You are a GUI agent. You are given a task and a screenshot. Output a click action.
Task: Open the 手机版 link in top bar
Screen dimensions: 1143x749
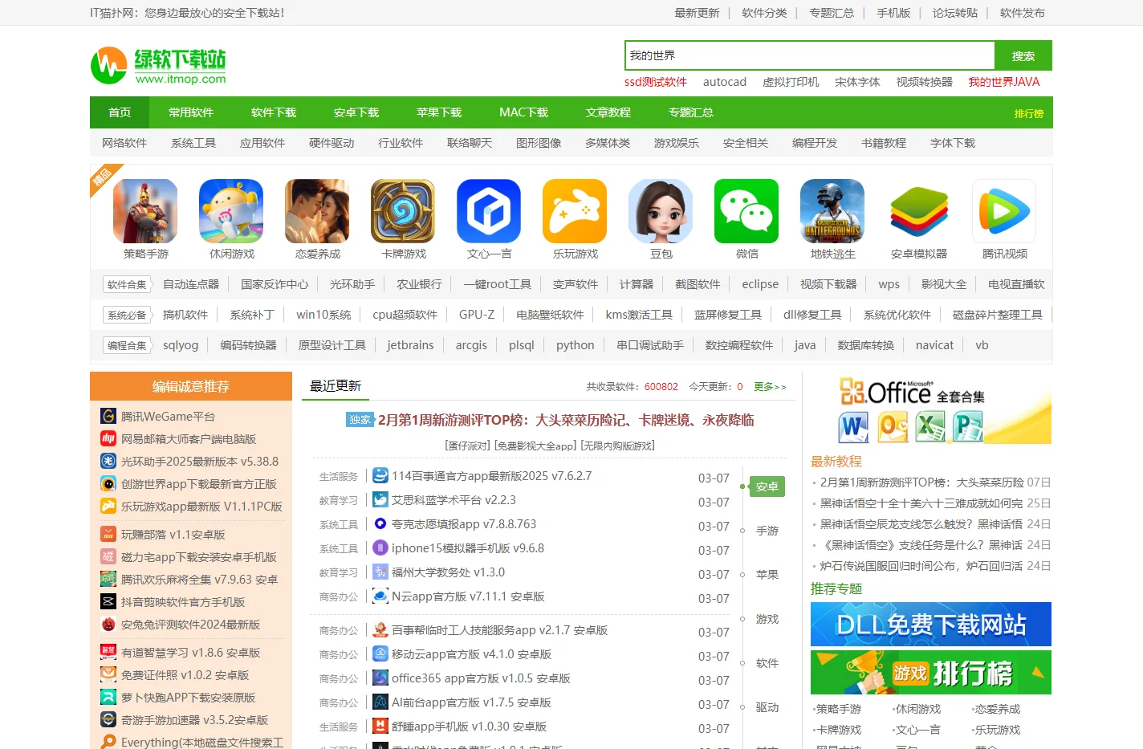pyautogui.click(x=893, y=13)
